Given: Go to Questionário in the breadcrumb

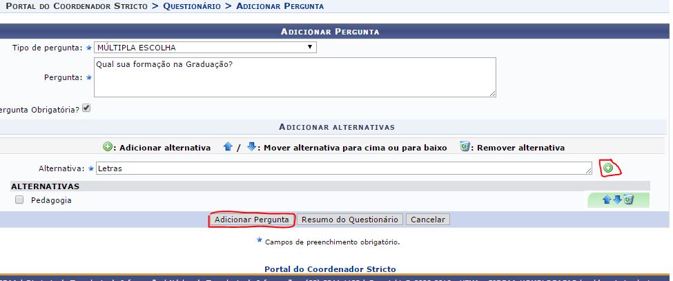Looking at the screenshot, I should click(192, 6).
